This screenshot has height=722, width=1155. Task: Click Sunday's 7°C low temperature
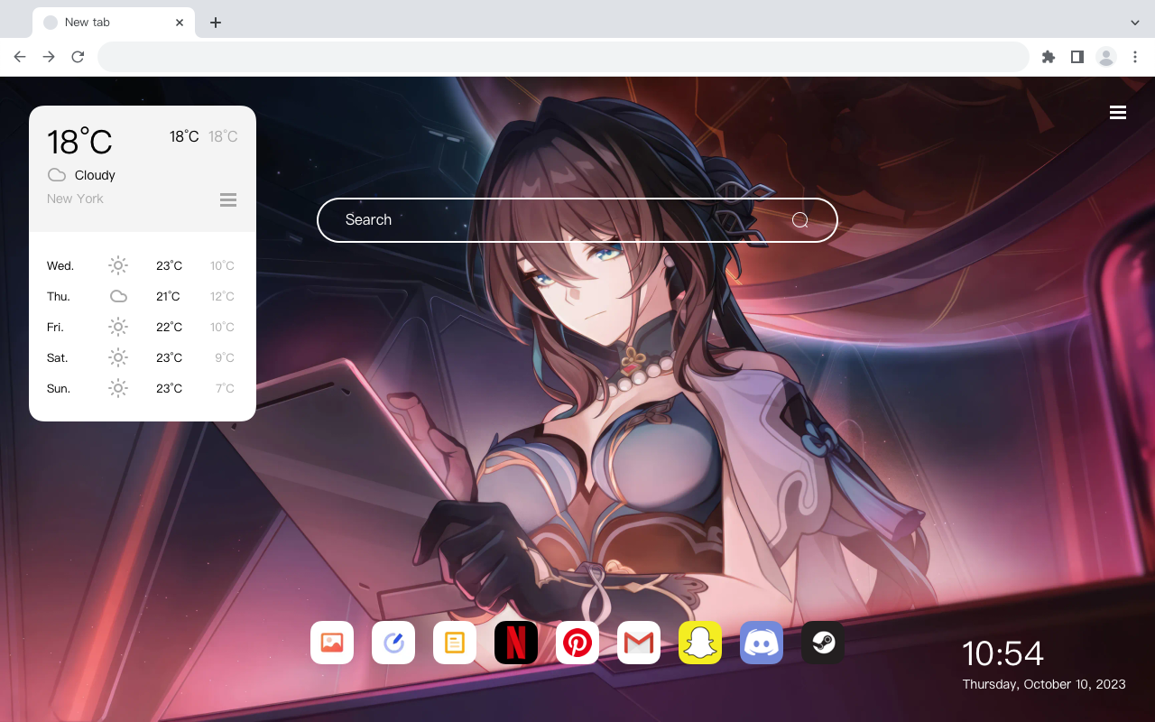[x=225, y=388]
